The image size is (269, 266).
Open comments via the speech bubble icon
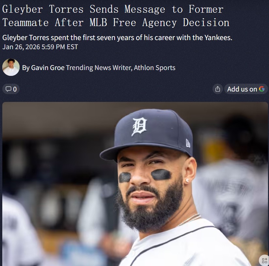click(x=8, y=89)
